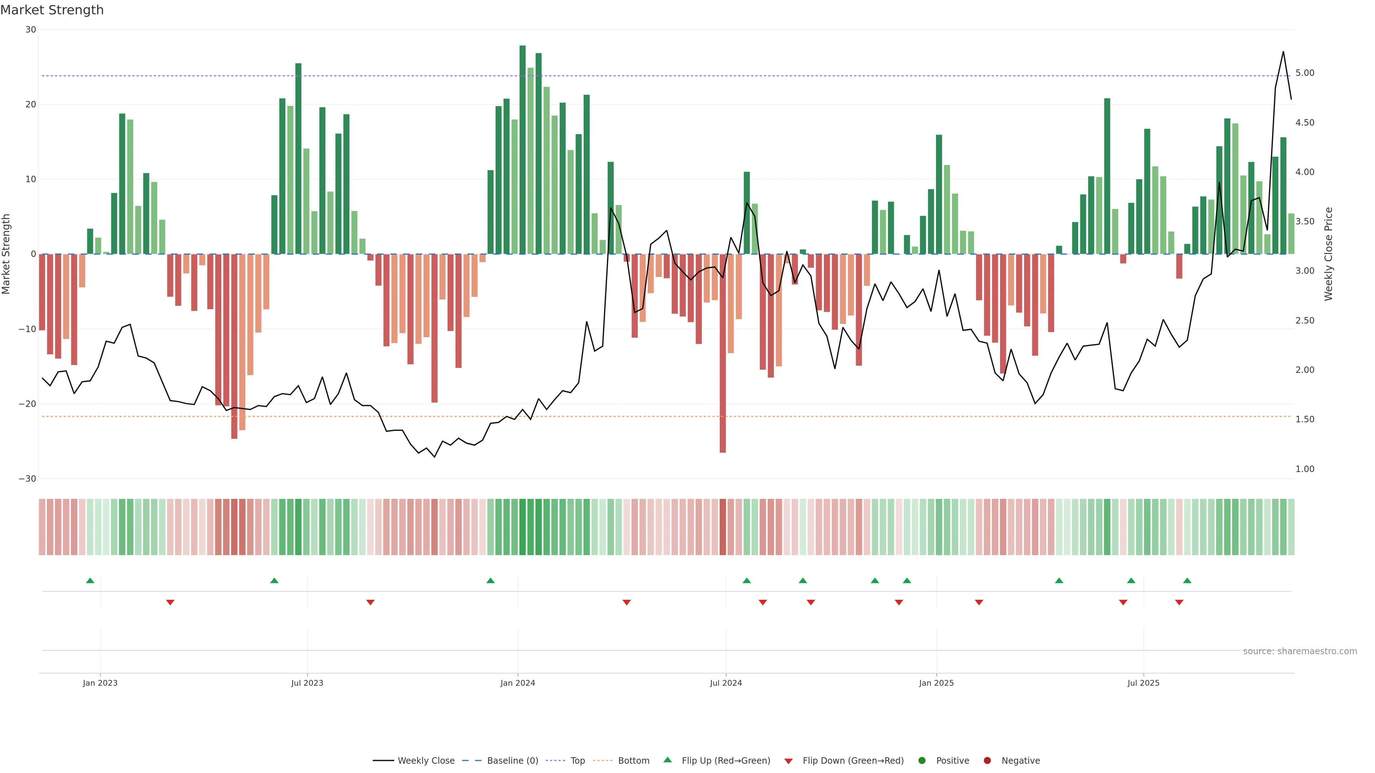Click the tallest green bar near Jan 2024
The height and width of the screenshot is (773, 1375).
pos(522,149)
